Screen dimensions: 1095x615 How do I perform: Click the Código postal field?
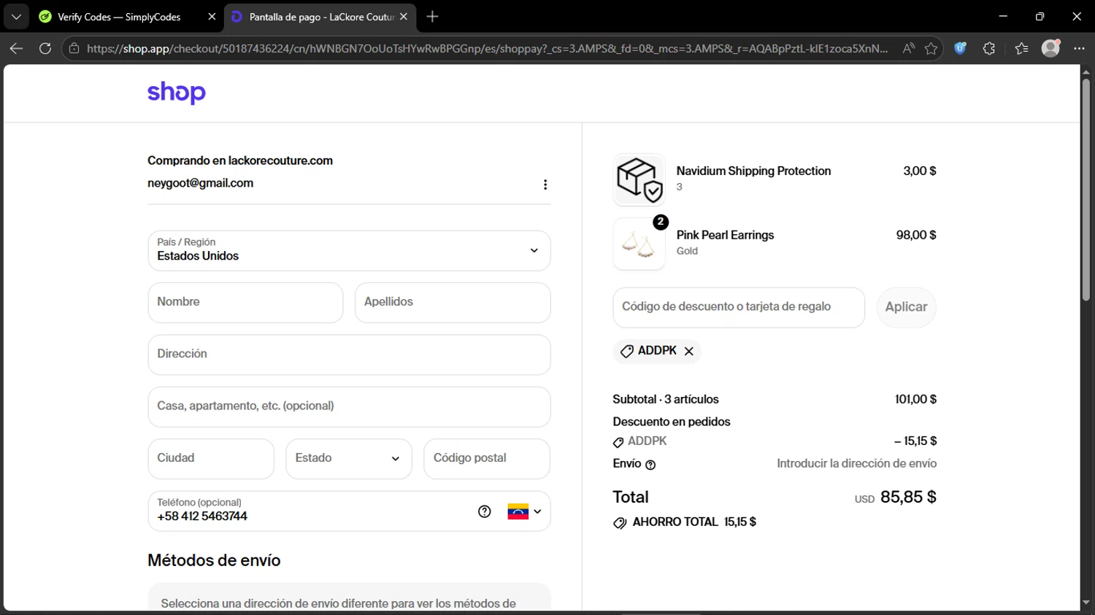tap(486, 458)
